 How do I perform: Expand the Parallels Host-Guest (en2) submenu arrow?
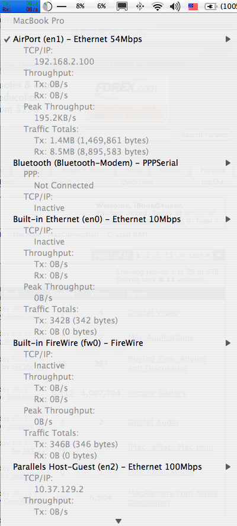click(x=228, y=467)
